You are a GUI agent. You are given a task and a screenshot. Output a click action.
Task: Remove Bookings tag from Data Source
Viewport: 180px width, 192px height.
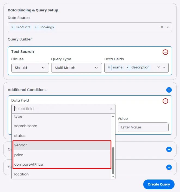(x=35, y=27)
